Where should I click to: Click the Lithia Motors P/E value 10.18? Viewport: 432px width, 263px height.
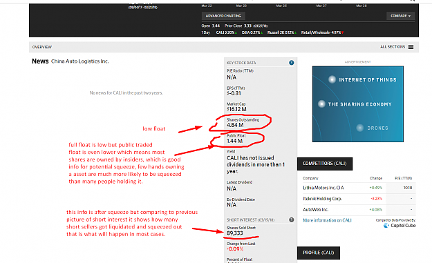click(408, 188)
